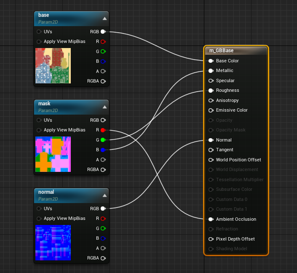
Task: Select the normal map preview thumbnail
Action: point(53,243)
